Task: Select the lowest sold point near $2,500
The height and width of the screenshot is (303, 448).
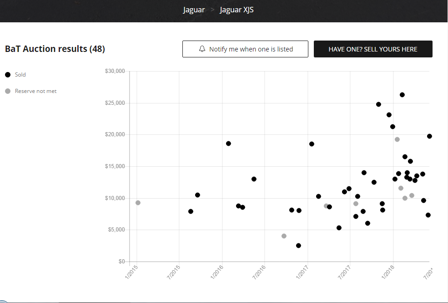Action: pos(298,246)
